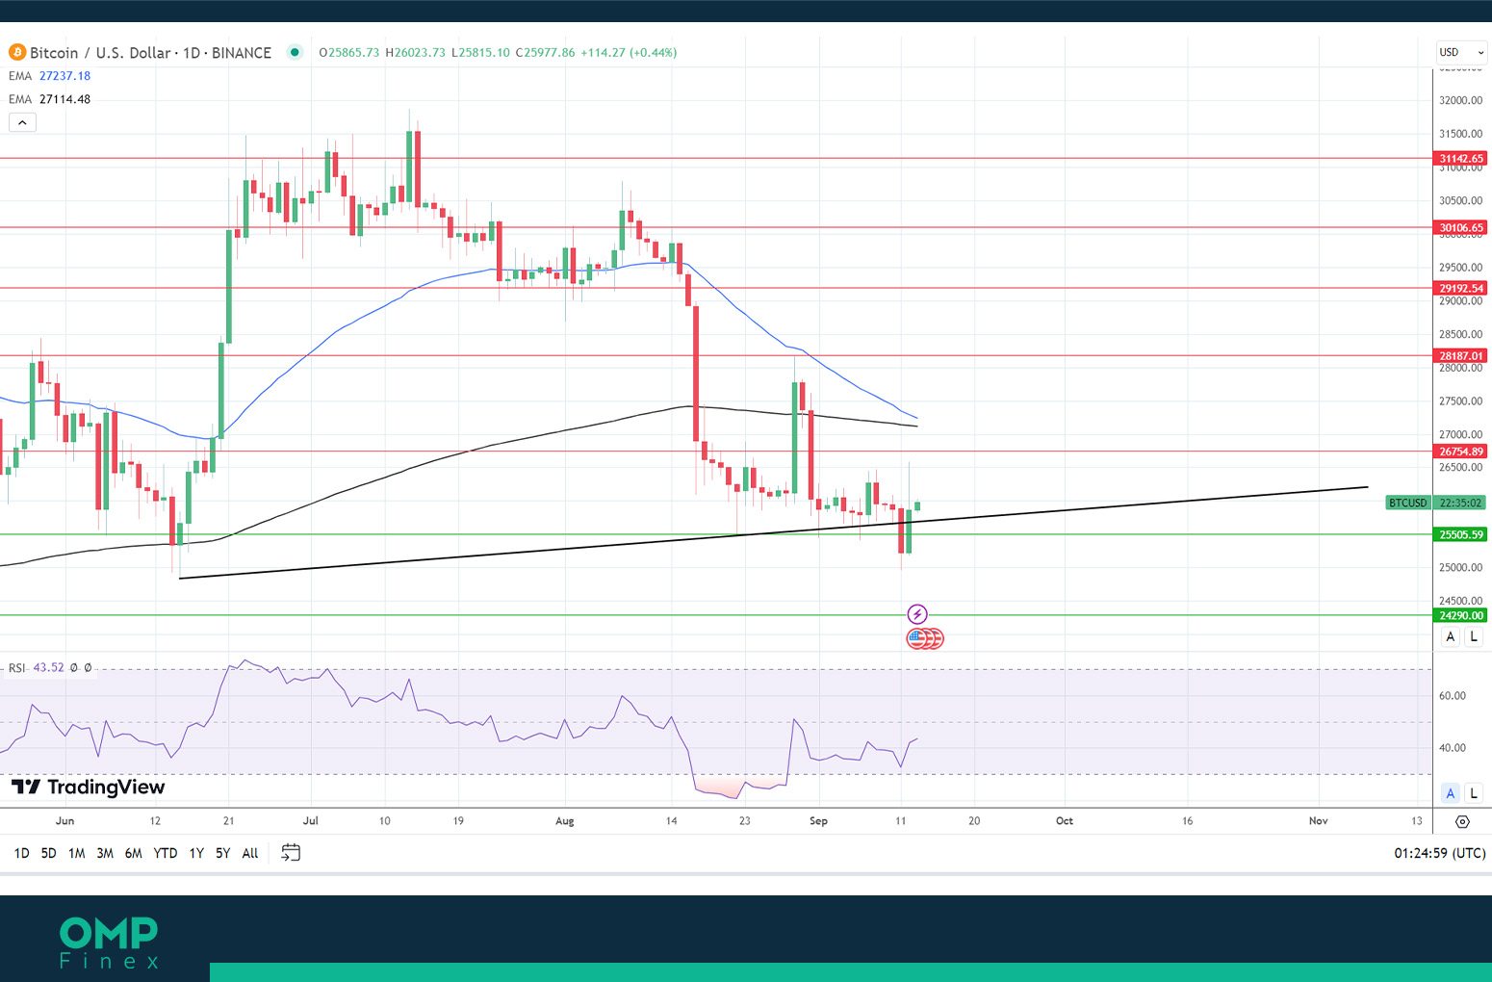This screenshot has width=1492, height=982.
Task: Open chart settings gear icon
Action: click(1462, 821)
